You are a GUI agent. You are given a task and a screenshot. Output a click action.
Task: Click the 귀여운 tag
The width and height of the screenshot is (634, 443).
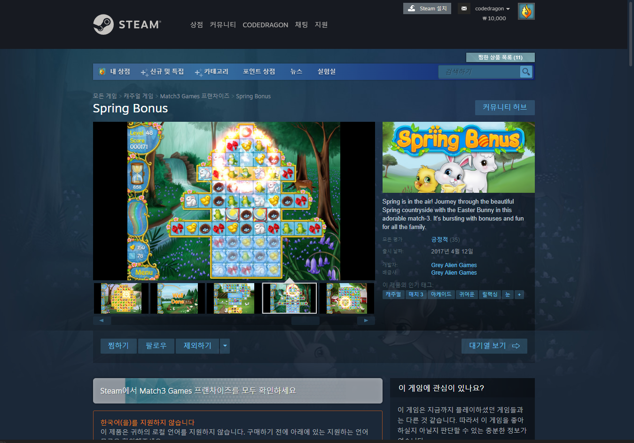(x=467, y=294)
